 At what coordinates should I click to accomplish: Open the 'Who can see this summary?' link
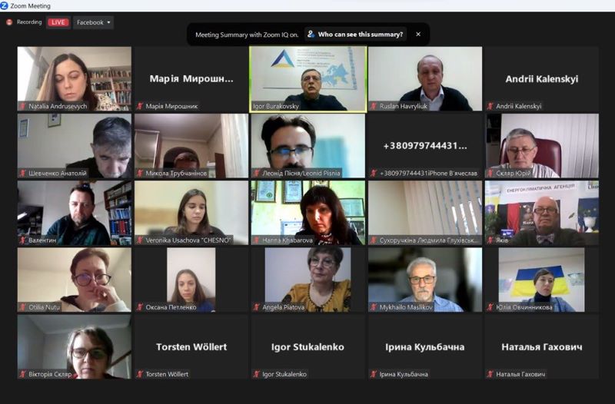point(360,35)
